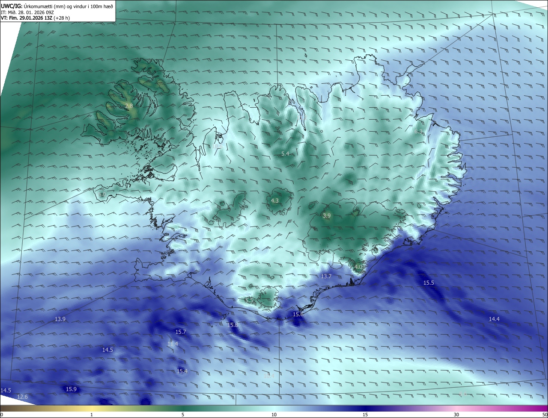This screenshot has width=548, height=418.
Task: Click the 1 tick label on the colour scale
Action: coord(92,415)
